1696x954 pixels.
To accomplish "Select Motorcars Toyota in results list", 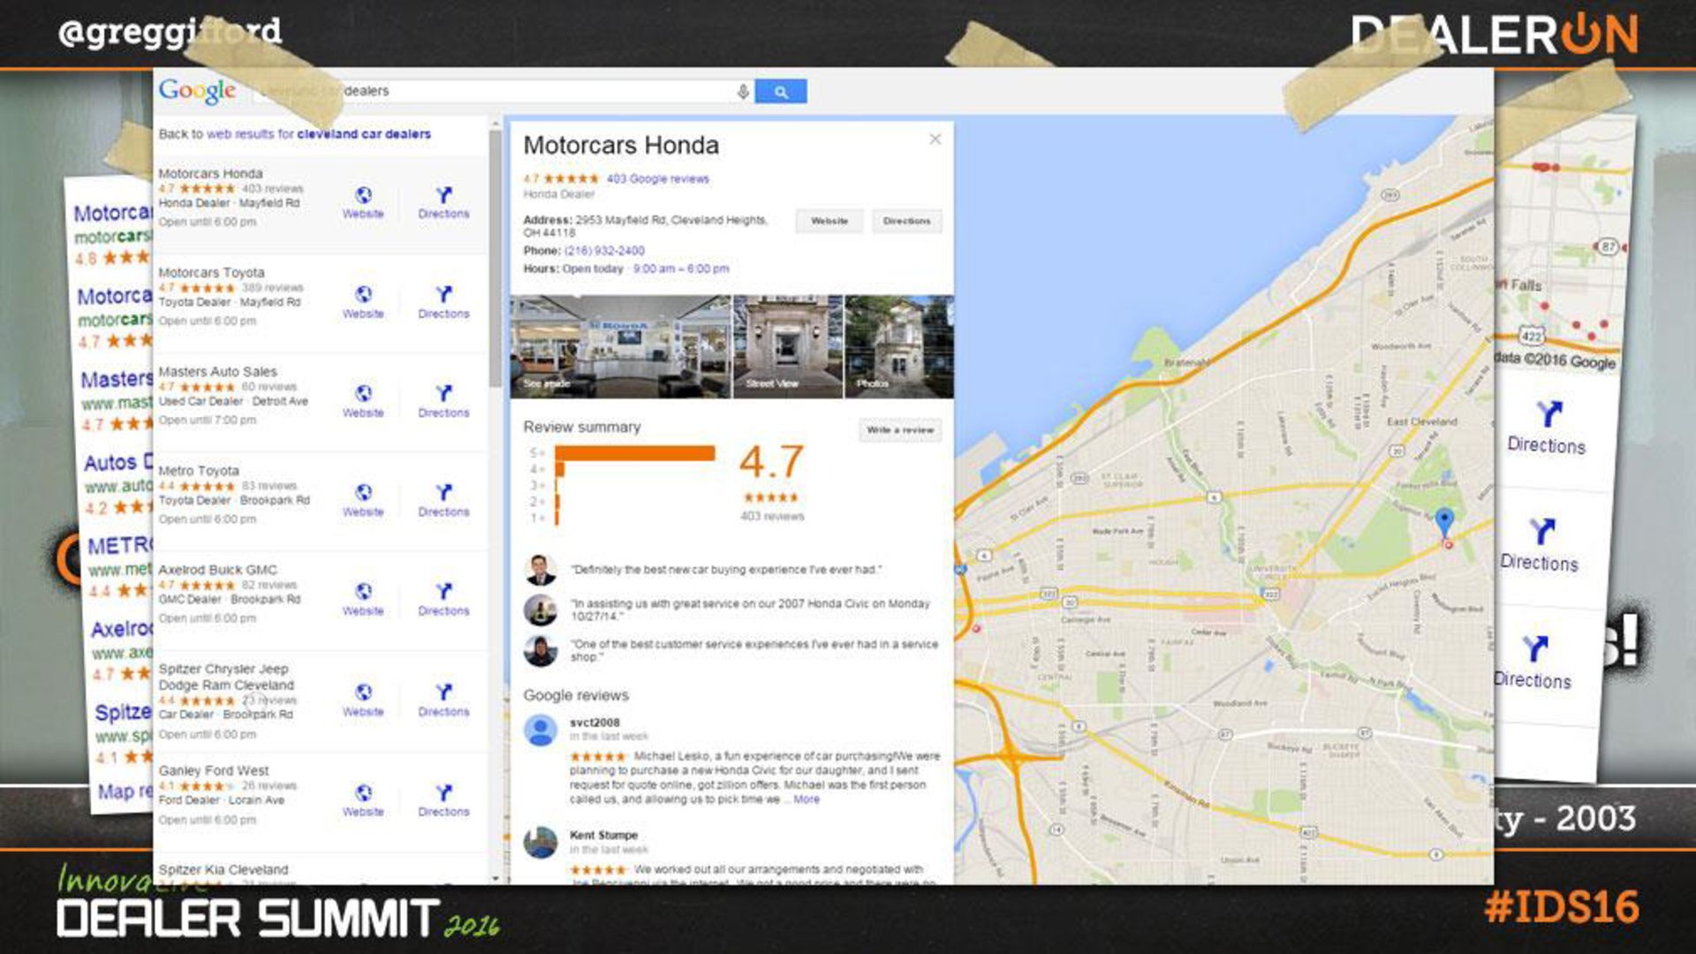I will click(211, 273).
